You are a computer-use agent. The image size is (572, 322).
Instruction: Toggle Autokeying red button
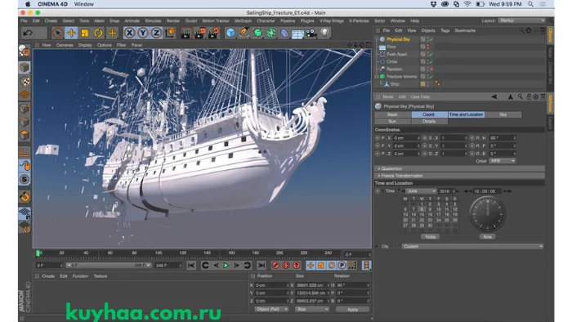[286, 266]
